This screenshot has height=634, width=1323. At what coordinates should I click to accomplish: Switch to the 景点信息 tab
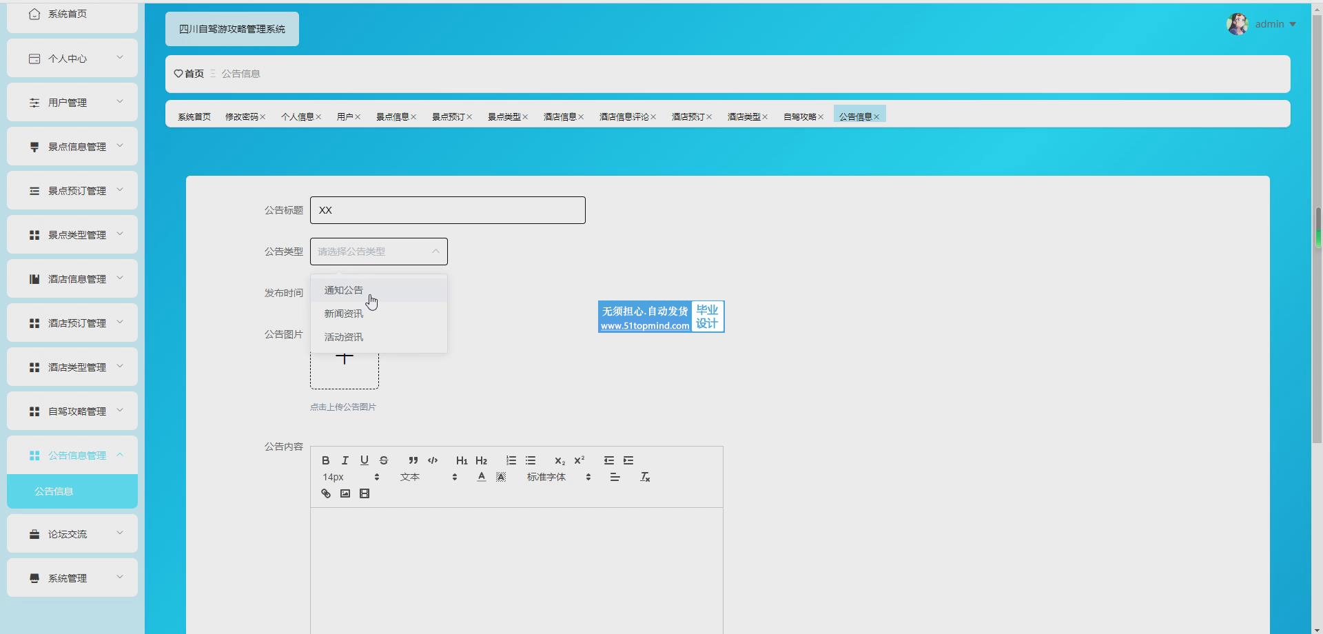(393, 116)
